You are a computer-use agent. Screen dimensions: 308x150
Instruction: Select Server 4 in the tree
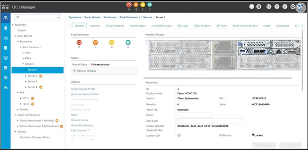pos(32,87)
